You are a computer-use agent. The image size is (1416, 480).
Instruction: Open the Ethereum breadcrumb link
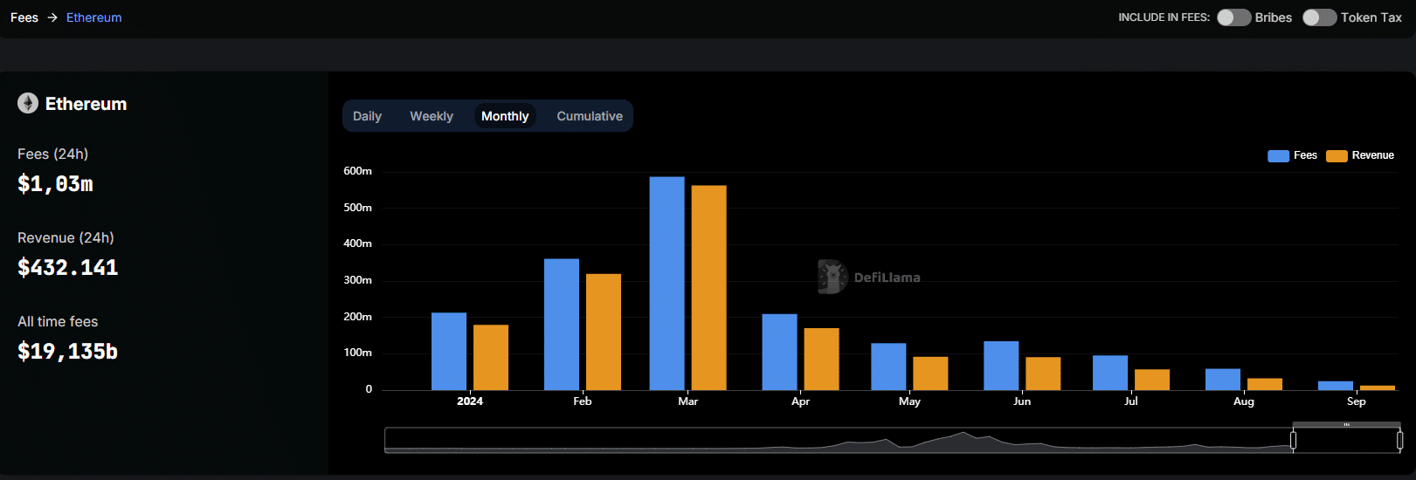coord(94,17)
